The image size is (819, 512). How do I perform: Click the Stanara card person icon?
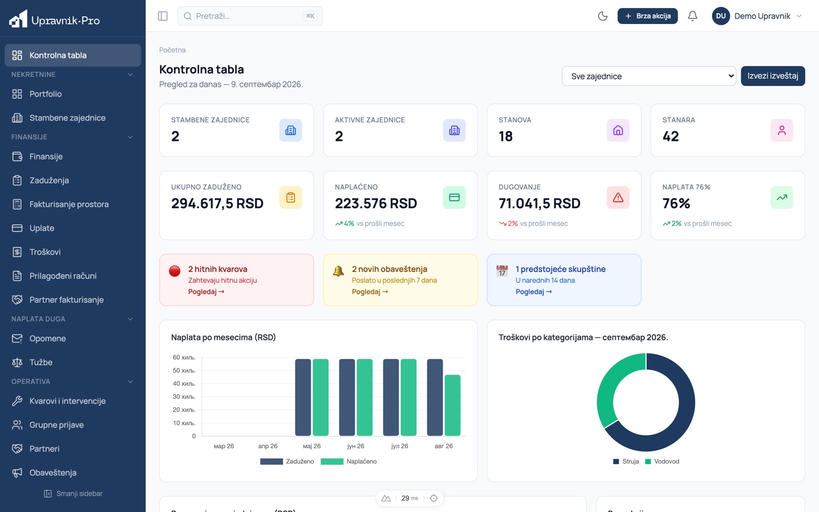coord(782,131)
